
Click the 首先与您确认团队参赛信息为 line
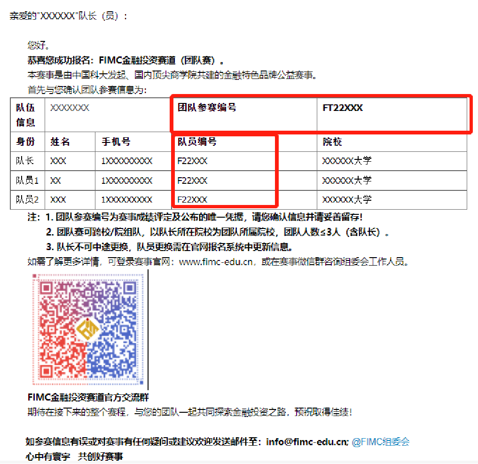(x=87, y=90)
